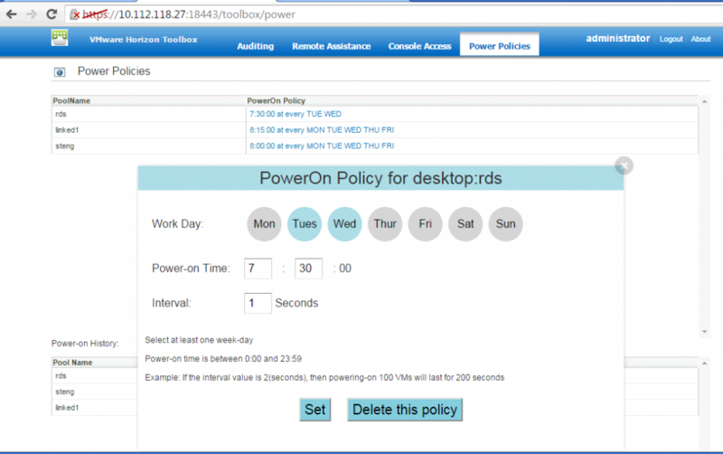Click the browser forward arrow
Image resolution: width=723 pixels, height=454 pixels.
point(32,14)
